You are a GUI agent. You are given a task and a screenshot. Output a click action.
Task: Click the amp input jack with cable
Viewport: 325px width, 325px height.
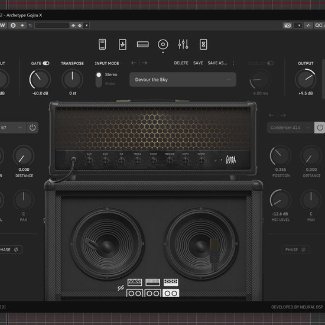coord(73,160)
